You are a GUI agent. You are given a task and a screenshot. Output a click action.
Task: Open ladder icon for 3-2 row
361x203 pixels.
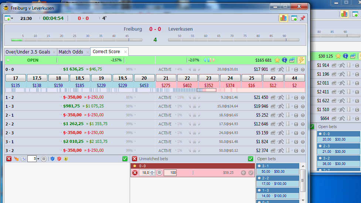click(288, 150)
